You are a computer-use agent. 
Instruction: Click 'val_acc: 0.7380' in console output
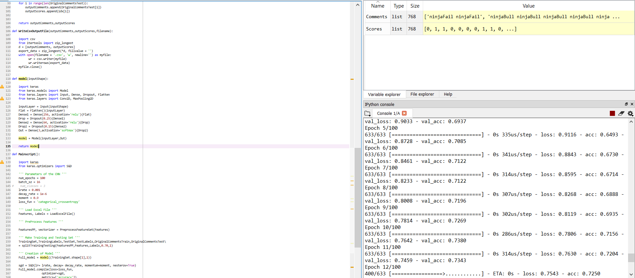click(444, 241)
